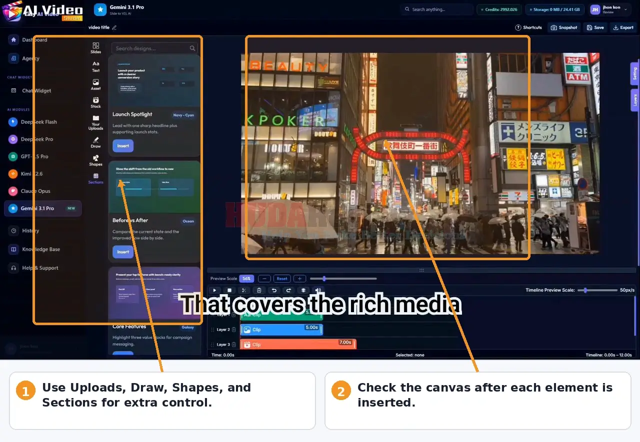Open the Shapes tool panel
Screen dimensions: 640x442
[95, 160]
